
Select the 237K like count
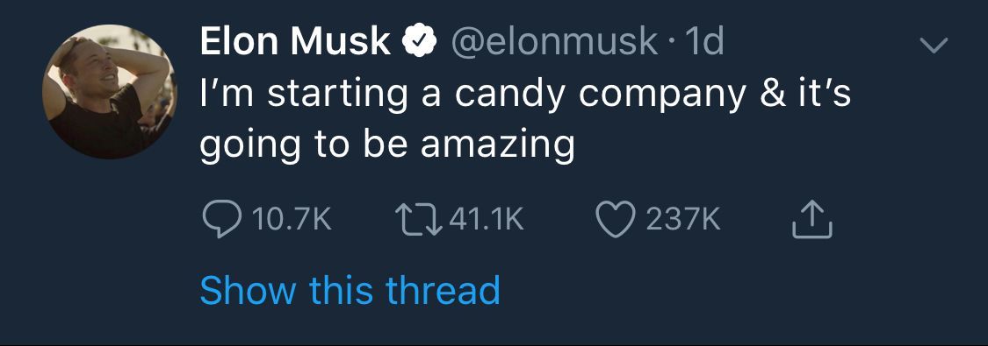click(683, 221)
